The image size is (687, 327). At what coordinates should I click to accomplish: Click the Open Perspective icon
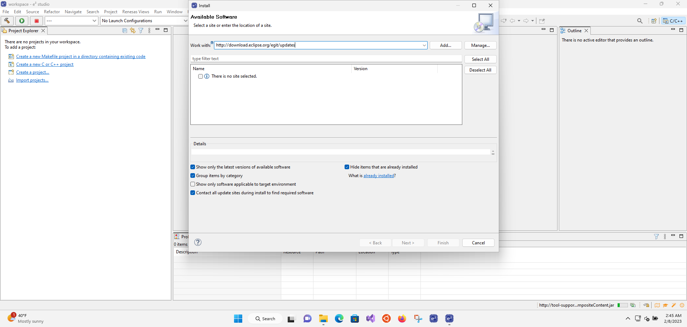coord(654,21)
